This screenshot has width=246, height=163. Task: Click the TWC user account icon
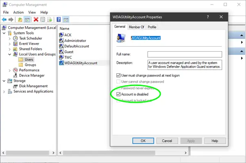click(61, 57)
